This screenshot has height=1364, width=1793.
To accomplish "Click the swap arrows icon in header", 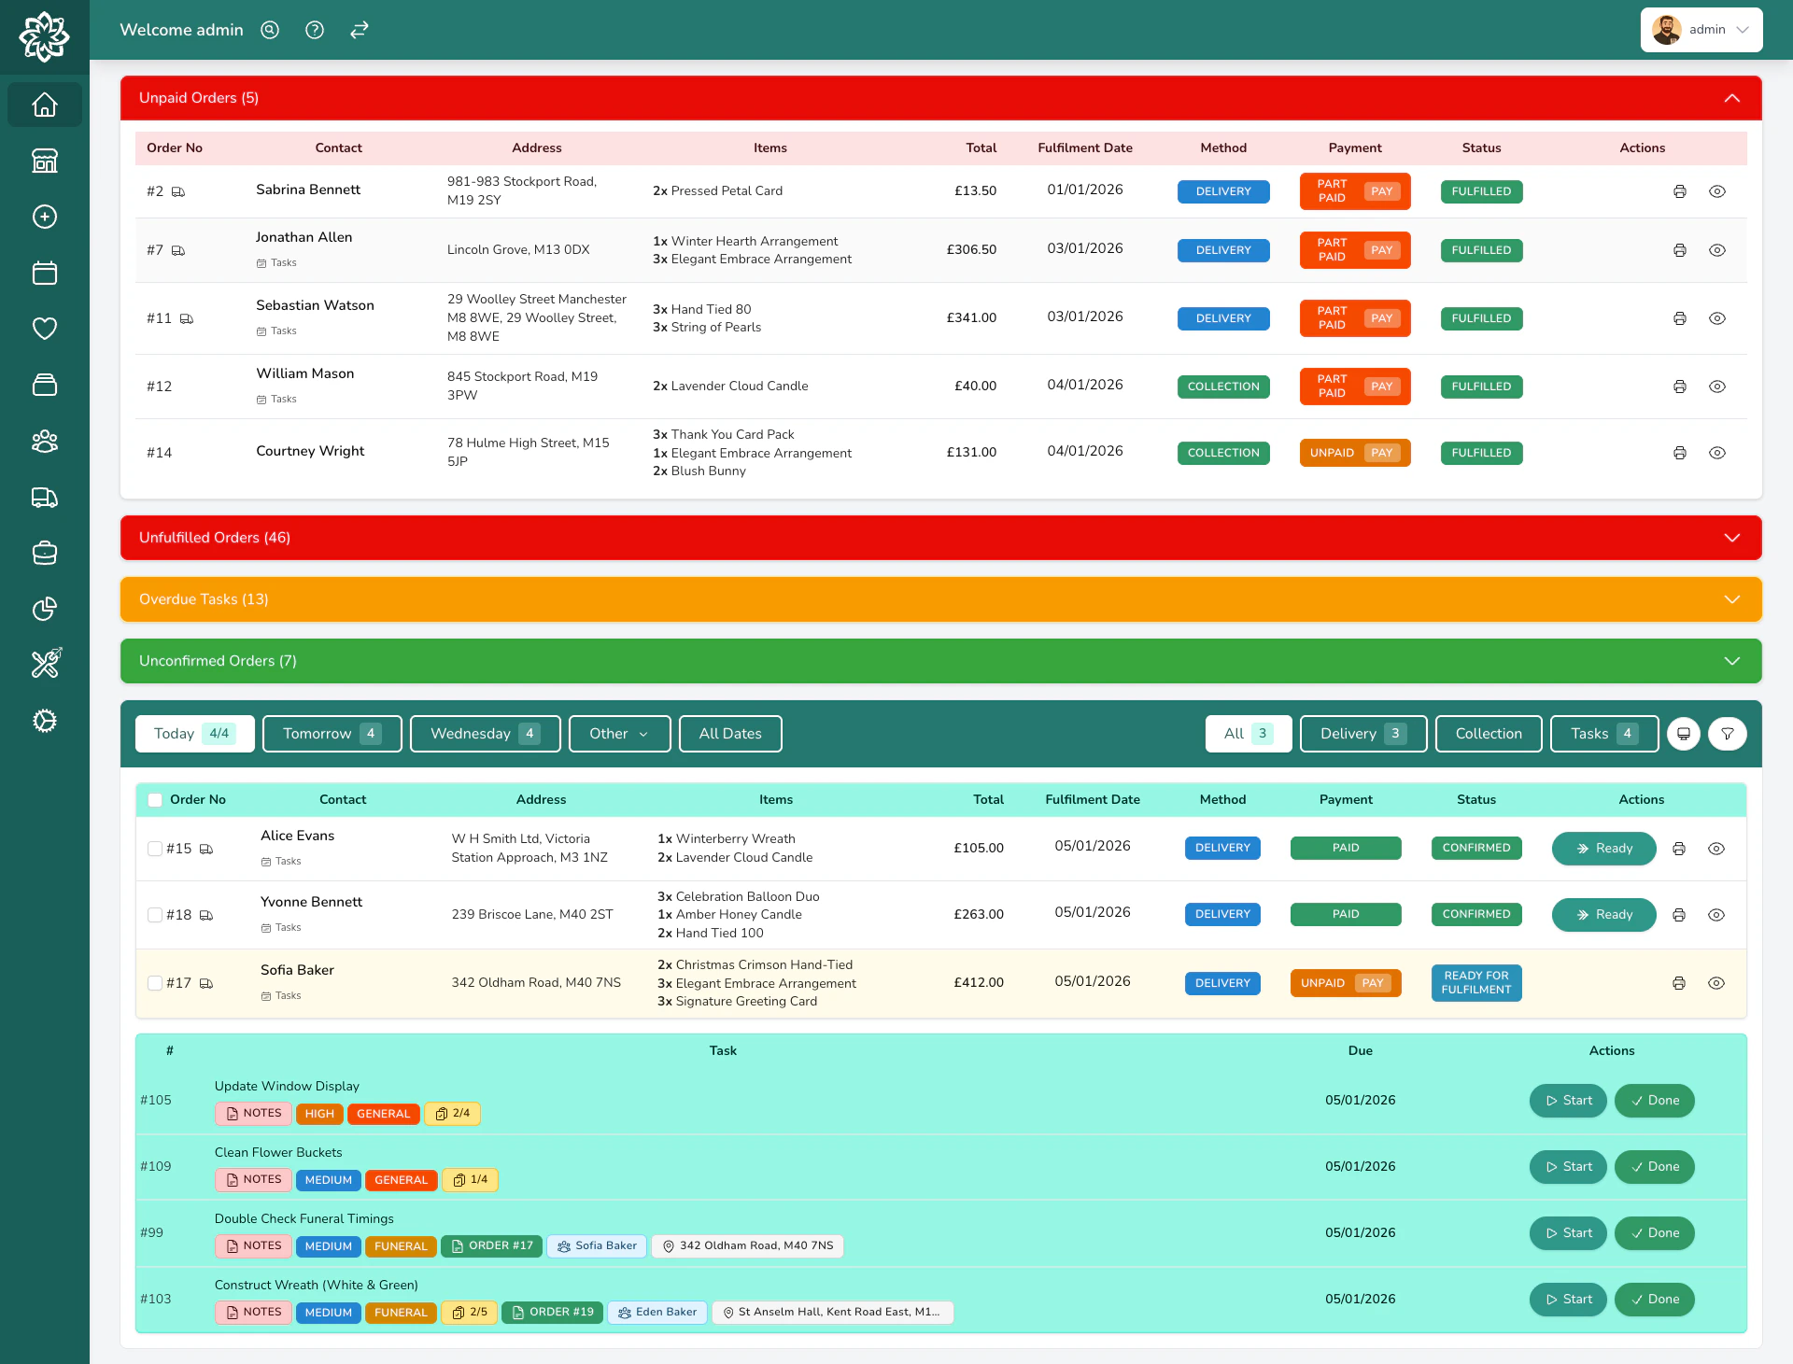I will (x=360, y=30).
